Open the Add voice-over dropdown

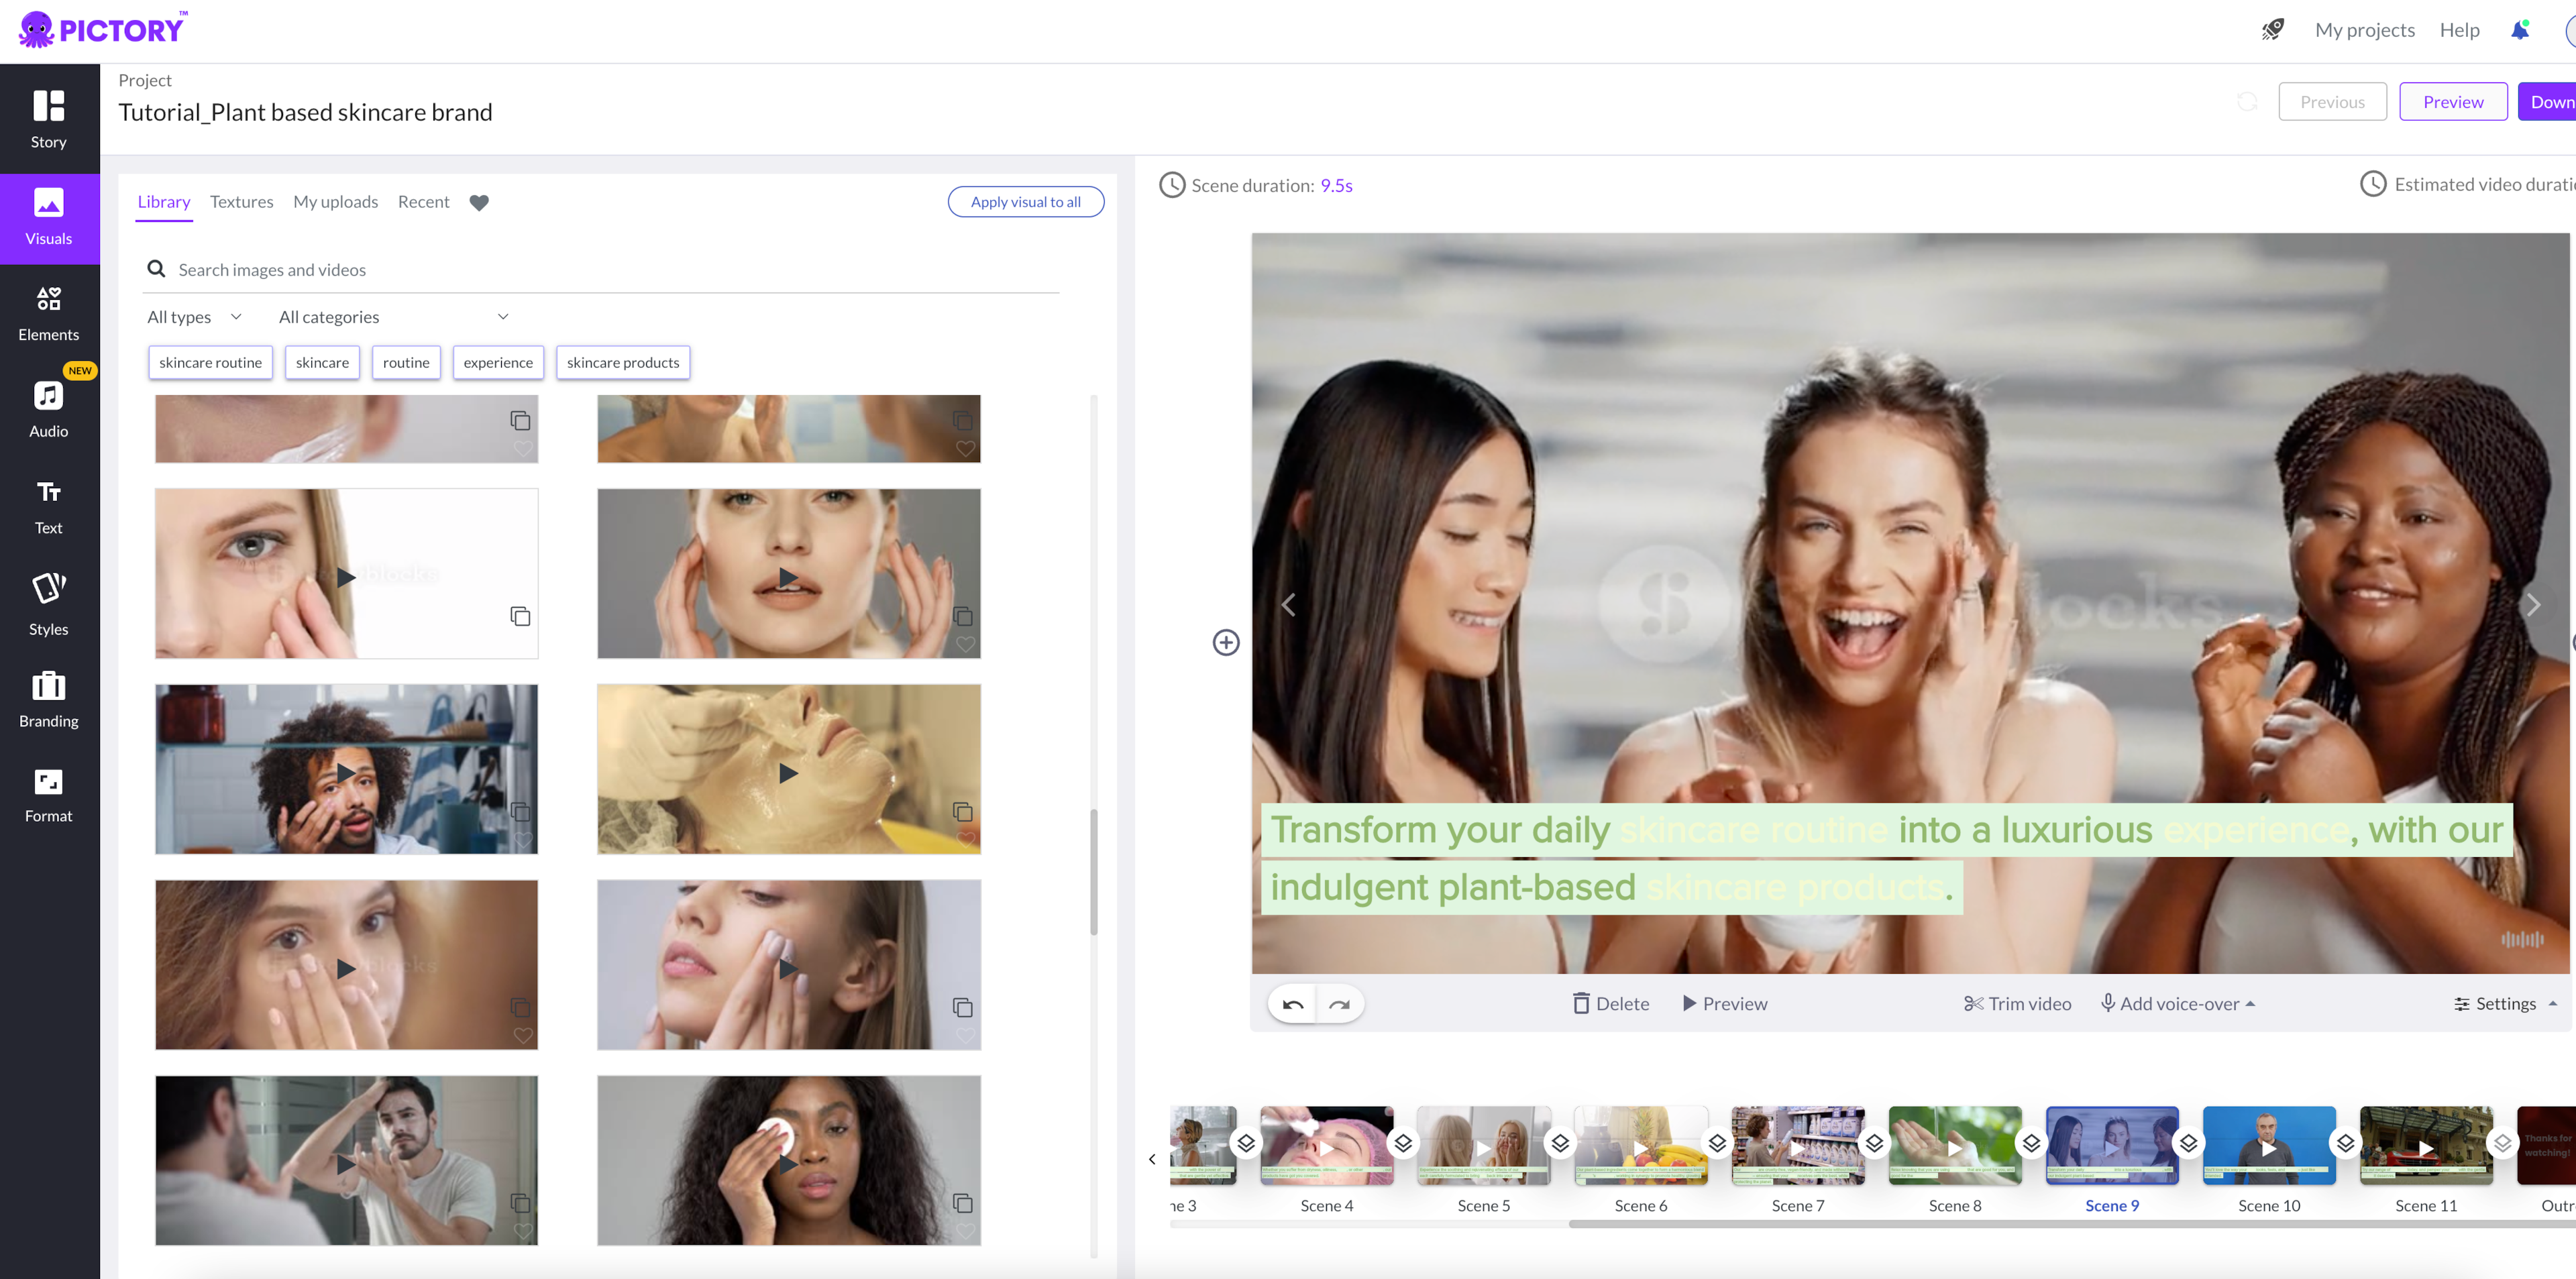point(2178,1003)
